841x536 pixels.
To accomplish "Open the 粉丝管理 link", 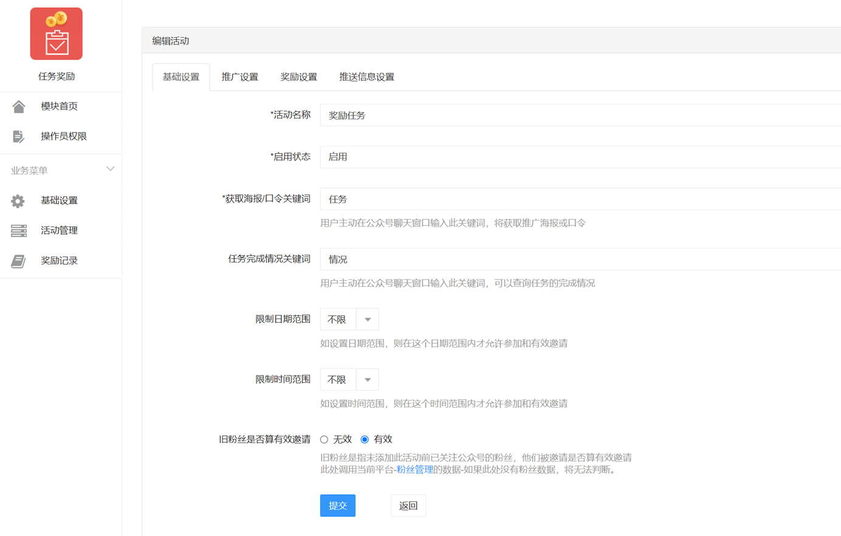I will point(415,470).
